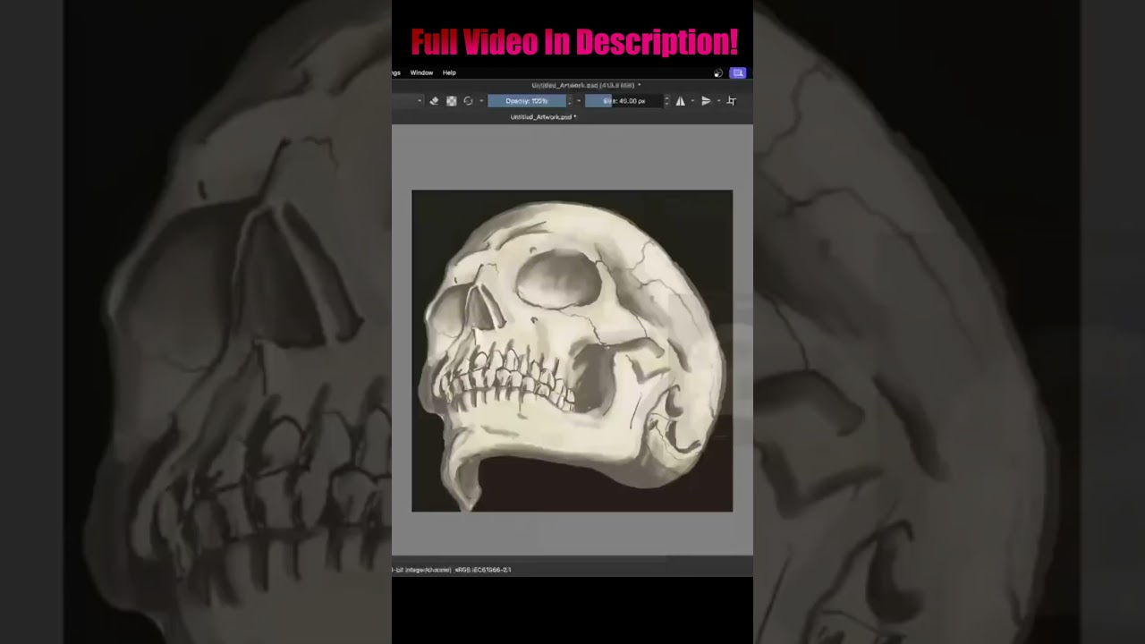
Task: Click the wrap-around mode icon
Action: [731, 101]
